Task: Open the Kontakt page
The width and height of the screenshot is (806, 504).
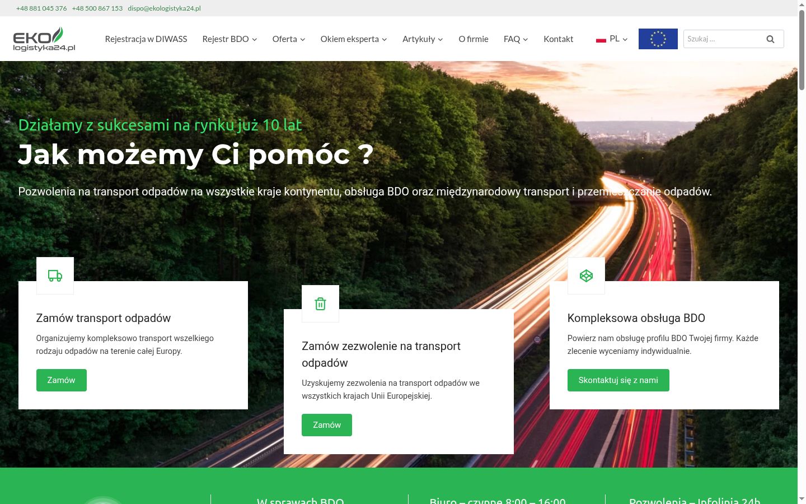Action: click(559, 39)
